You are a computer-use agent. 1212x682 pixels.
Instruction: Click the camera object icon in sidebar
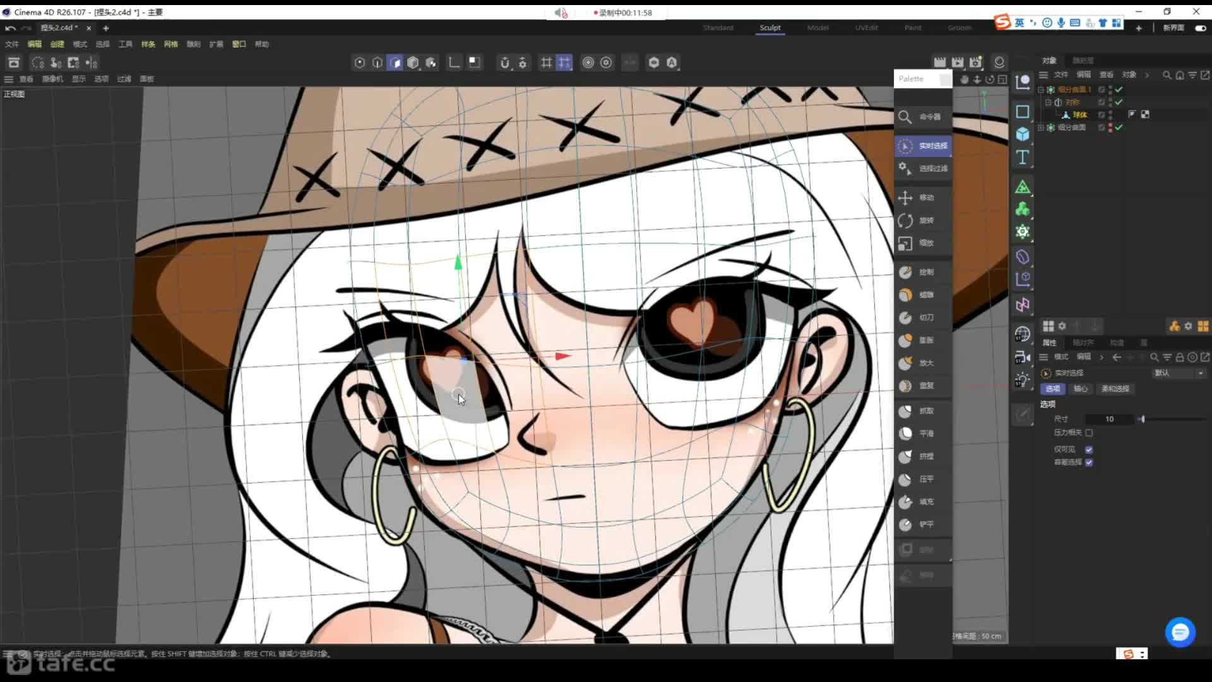point(1023,358)
